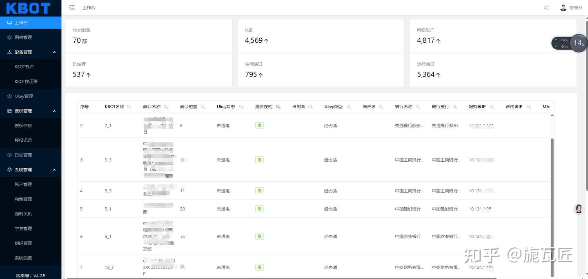Click the 14% circular progress indicator
588x279 pixels.
pyautogui.click(x=579, y=43)
